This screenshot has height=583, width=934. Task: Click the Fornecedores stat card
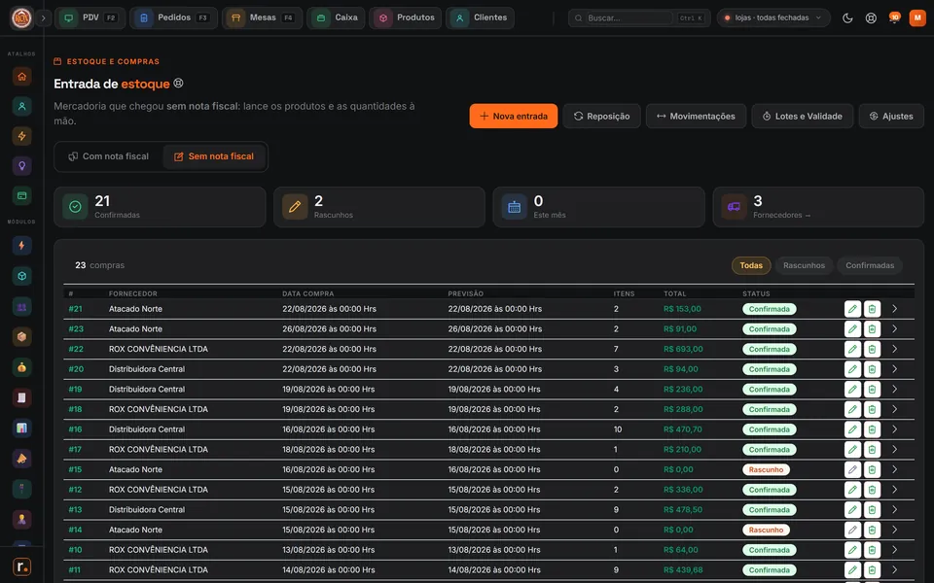coord(818,207)
